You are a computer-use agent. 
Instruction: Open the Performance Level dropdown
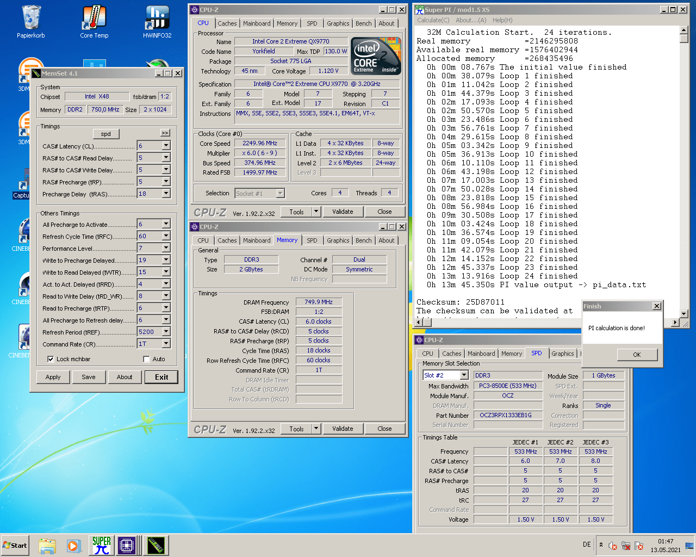(x=166, y=248)
